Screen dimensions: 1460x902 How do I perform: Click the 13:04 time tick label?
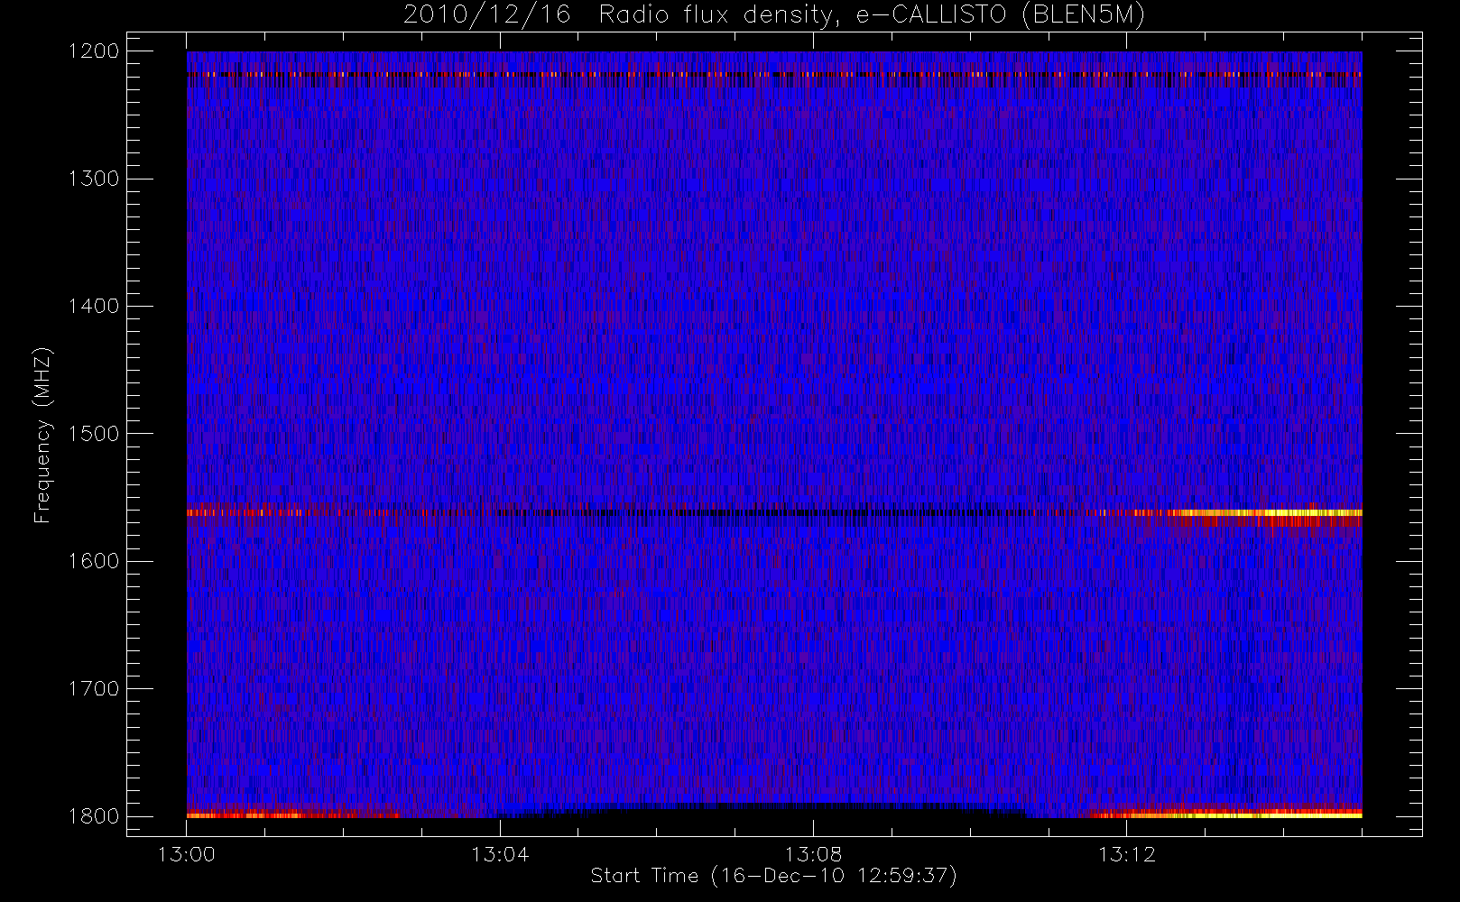click(500, 854)
